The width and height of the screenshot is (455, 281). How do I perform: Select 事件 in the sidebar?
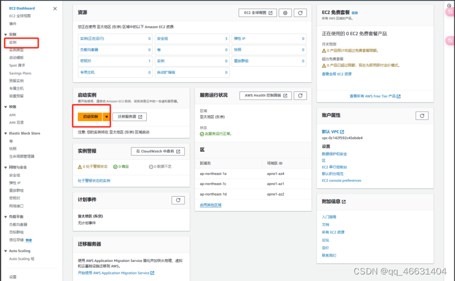(x=13, y=24)
